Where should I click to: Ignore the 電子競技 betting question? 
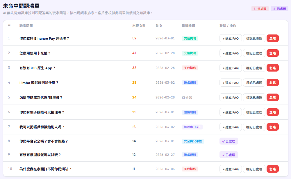pos(272,112)
